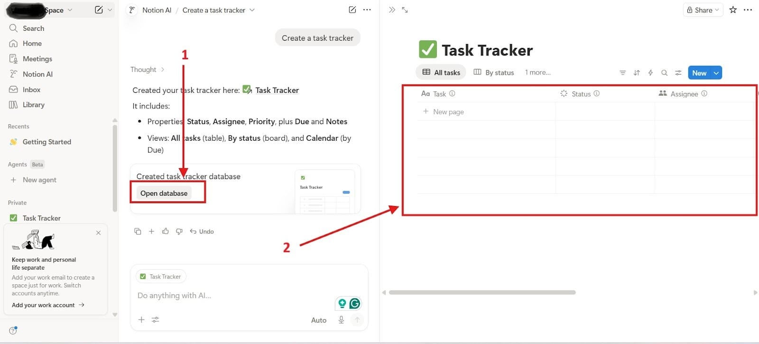Click horizontal scrollbar below the table
Screen dimensions: 759x344
pos(482,293)
